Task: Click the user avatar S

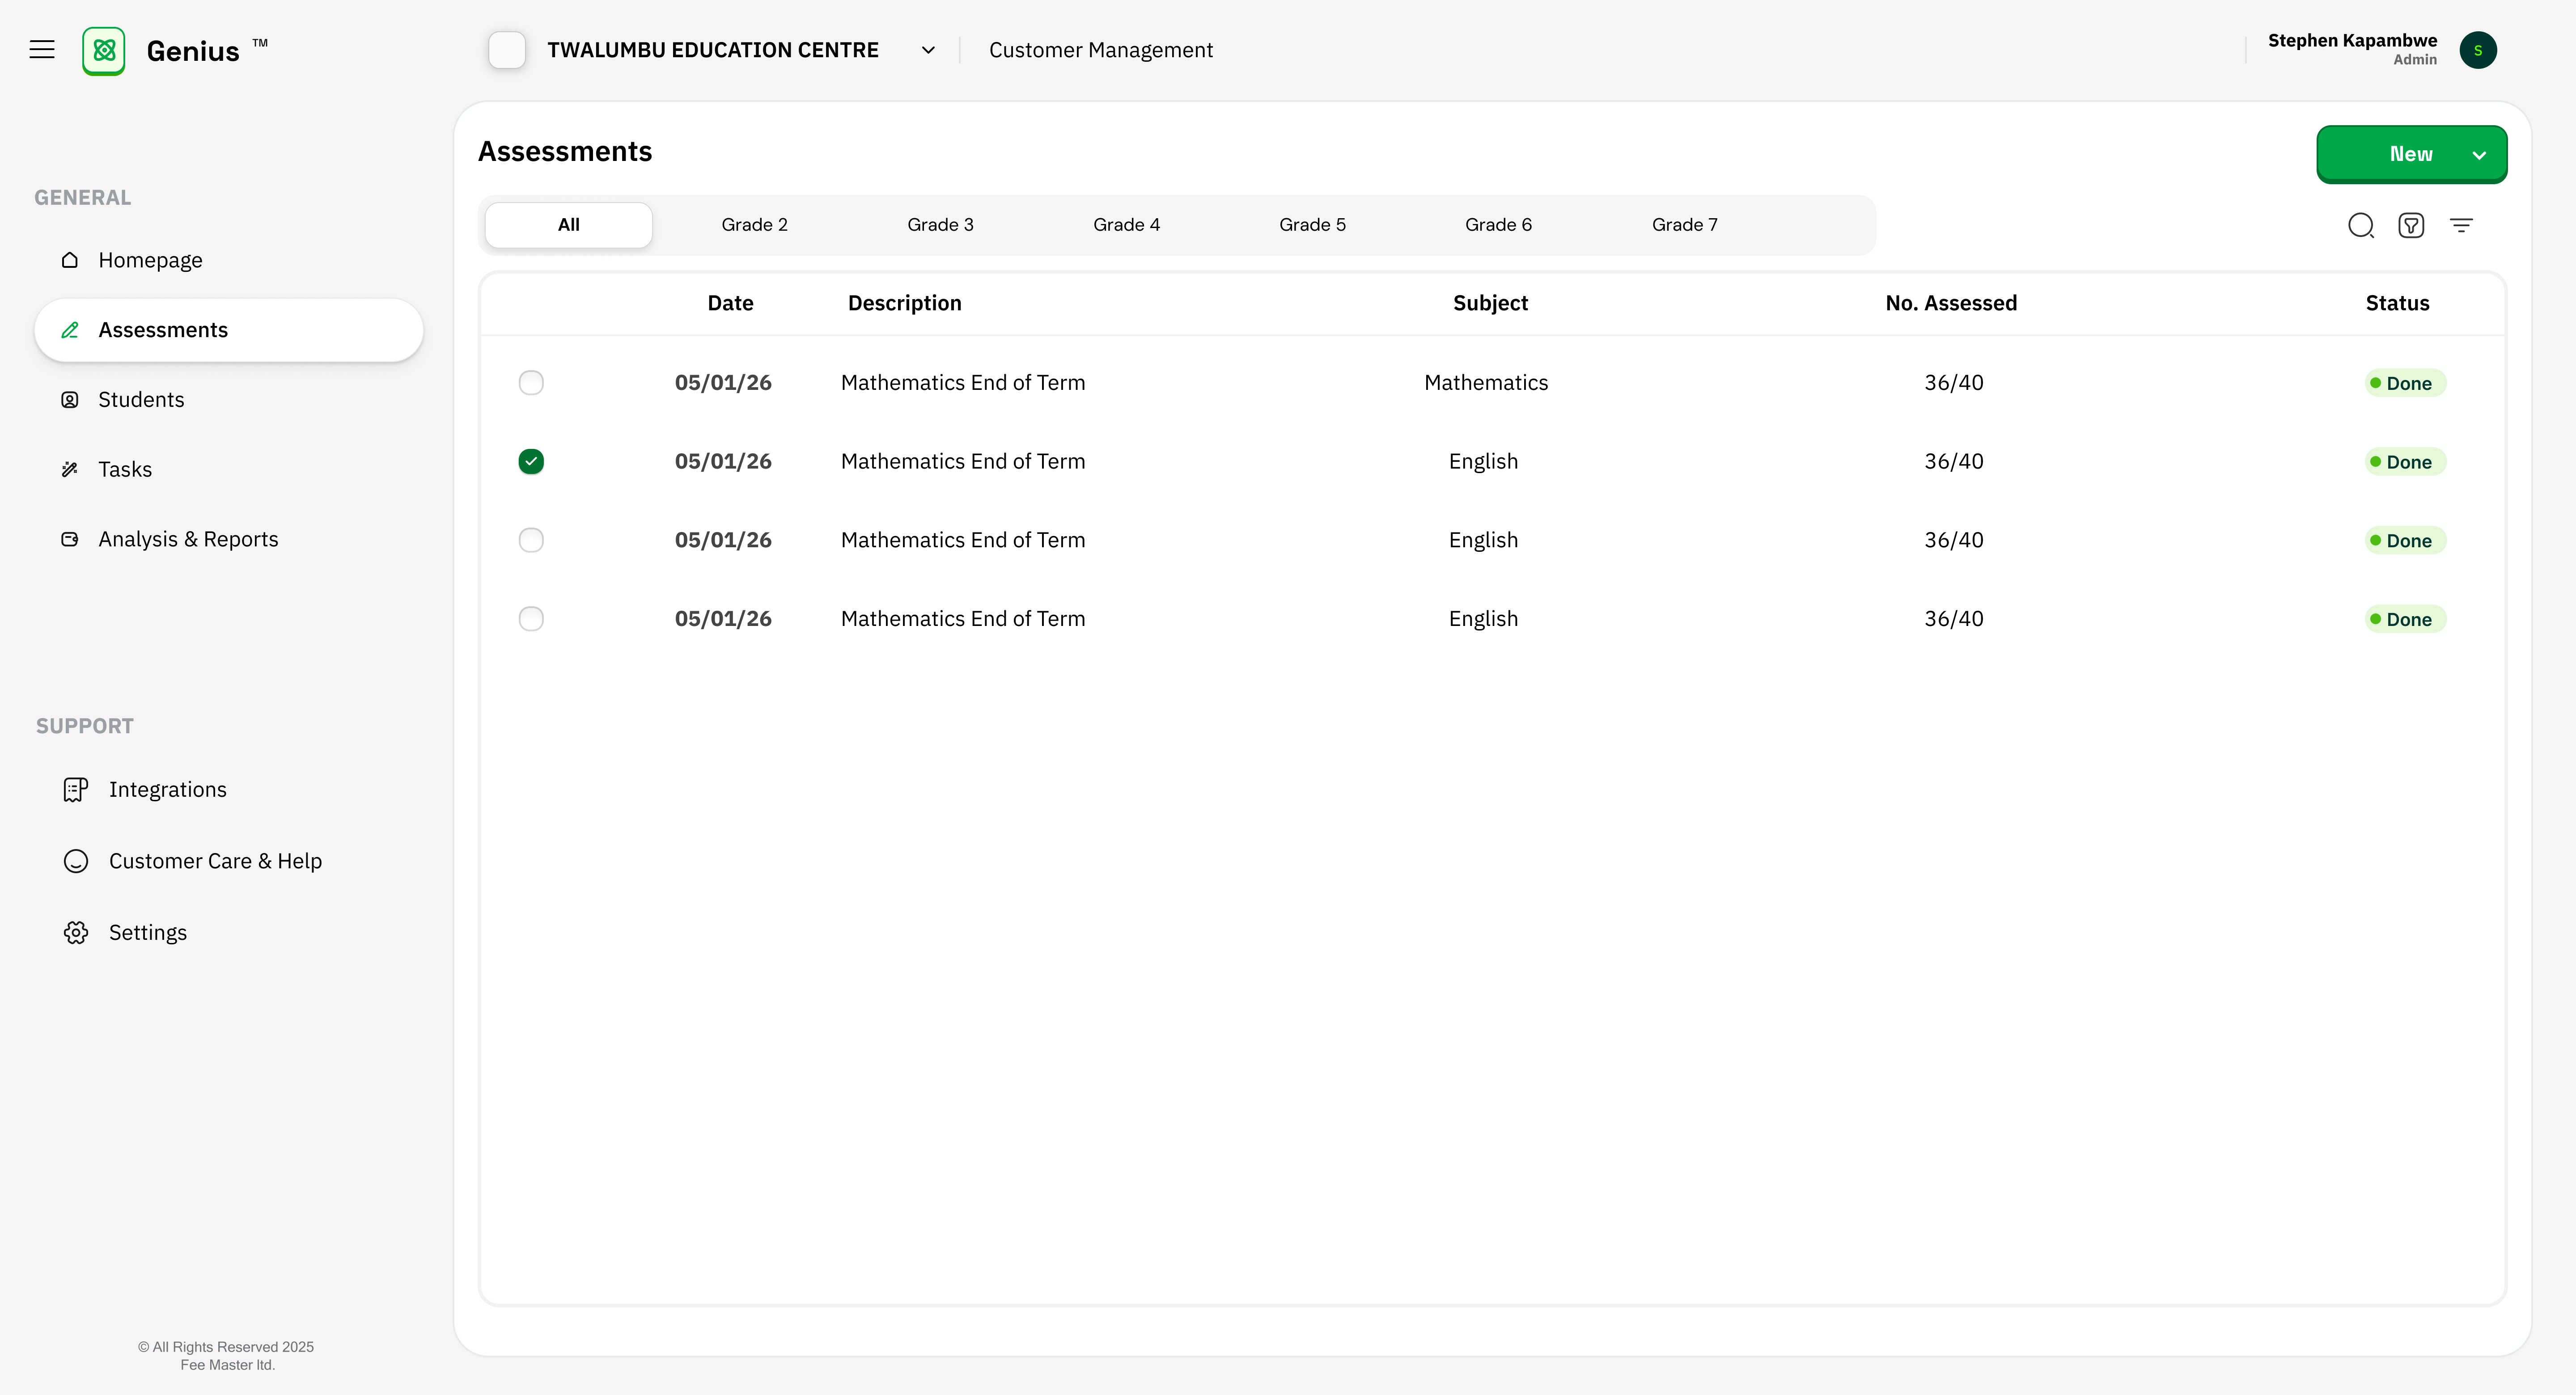Action: click(2478, 50)
